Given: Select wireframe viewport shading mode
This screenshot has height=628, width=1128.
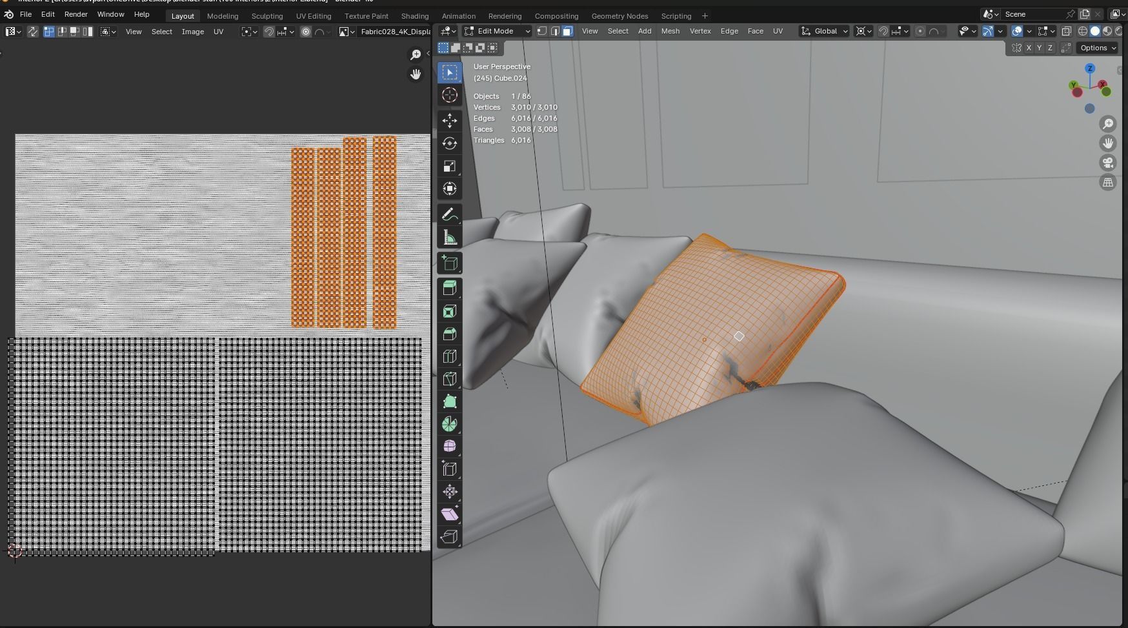Looking at the screenshot, I should point(1083,31).
